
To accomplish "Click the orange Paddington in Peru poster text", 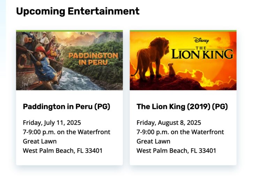I will [x=93, y=59].
